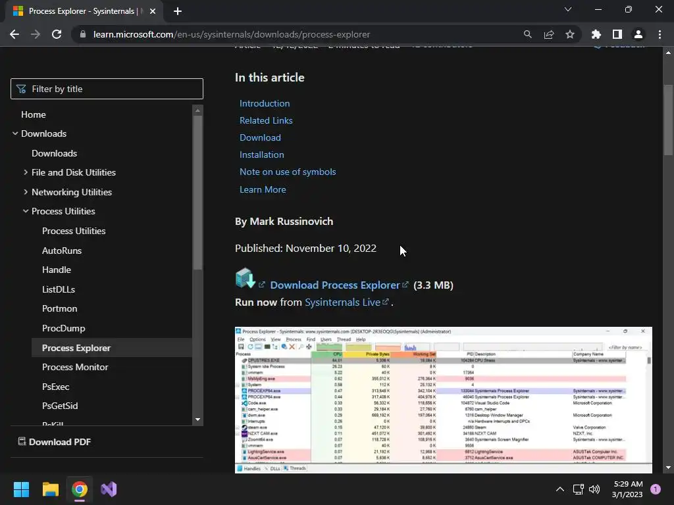Open the tab search dropdown arrow

568,9
